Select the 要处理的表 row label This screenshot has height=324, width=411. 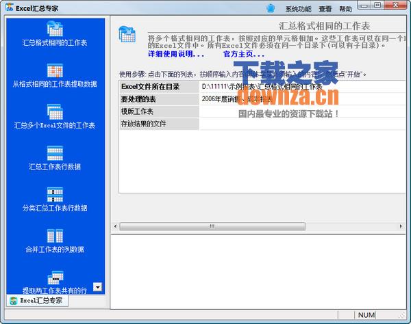coord(159,99)
